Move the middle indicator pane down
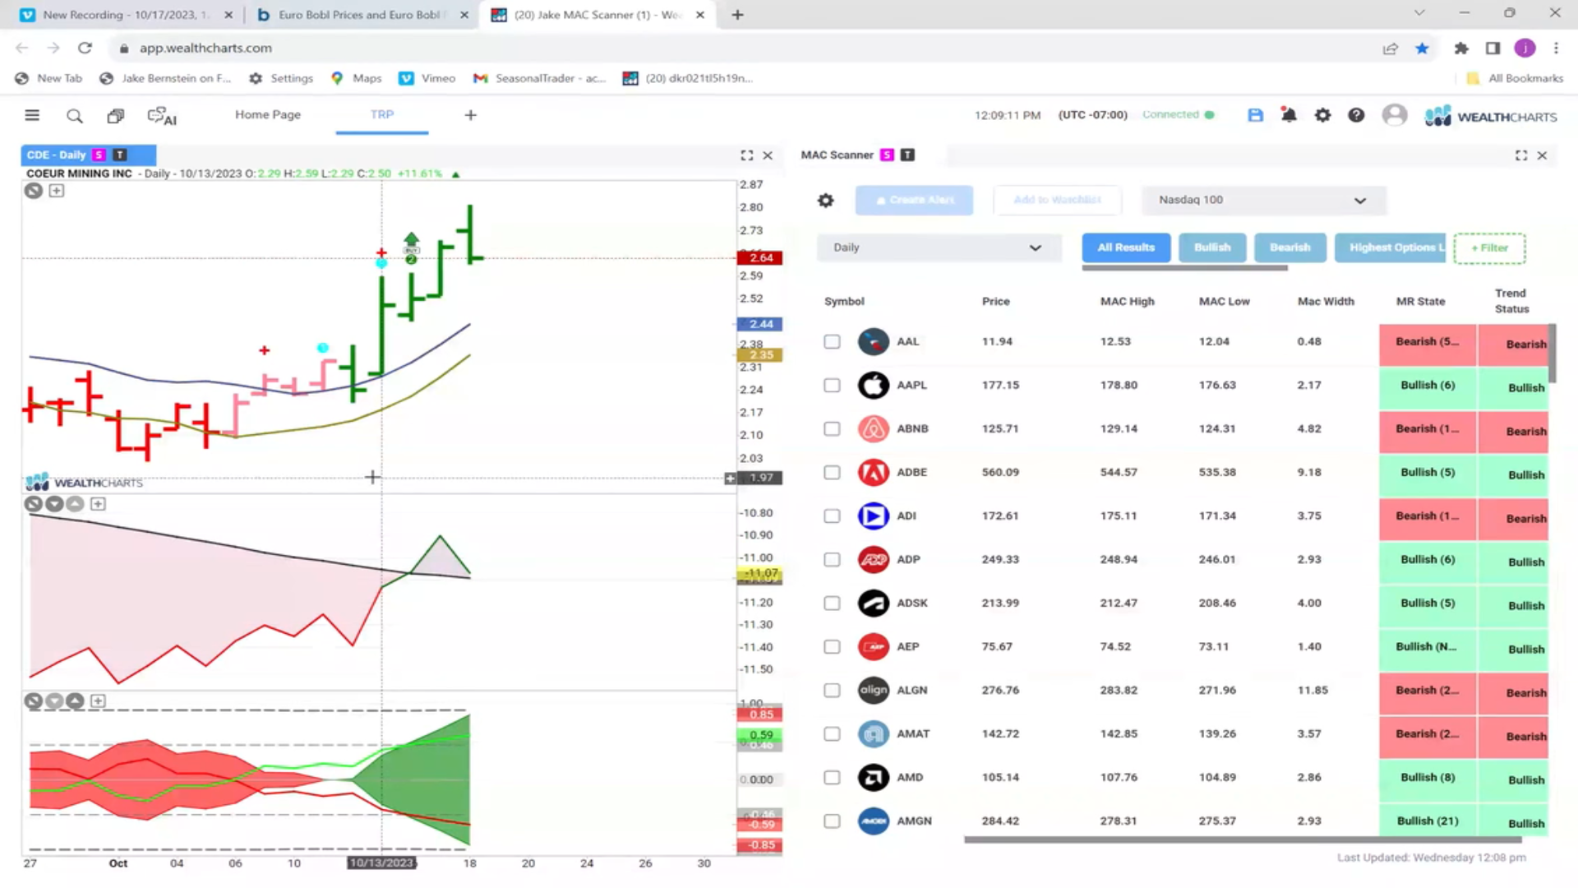This screenshot has height=888, width=1578. 54,504
